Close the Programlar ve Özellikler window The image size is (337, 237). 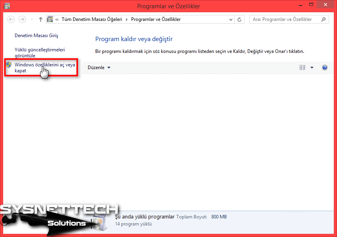[326, 4]
